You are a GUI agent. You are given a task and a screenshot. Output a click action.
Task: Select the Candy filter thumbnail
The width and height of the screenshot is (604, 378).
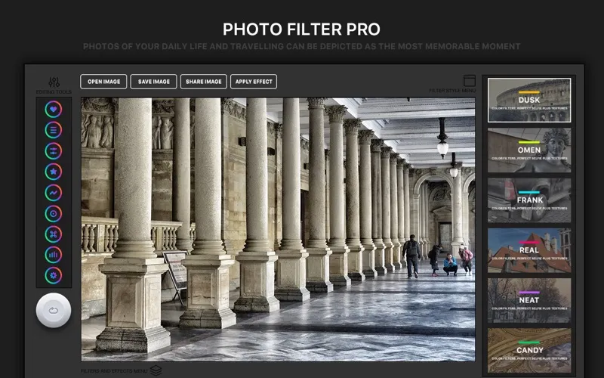point(528,350)
